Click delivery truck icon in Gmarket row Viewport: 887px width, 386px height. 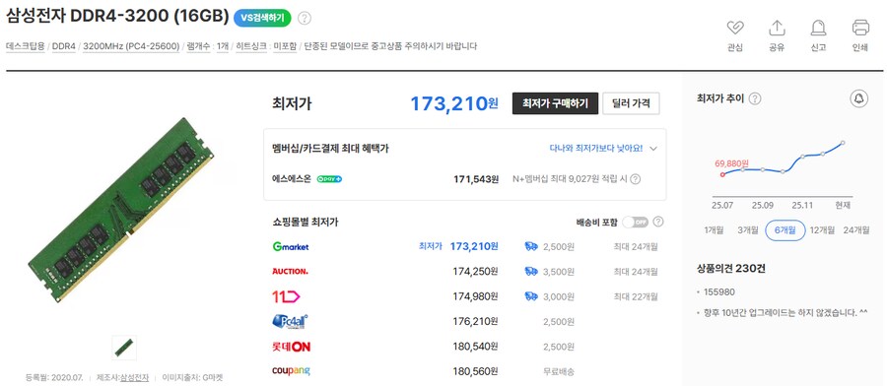(x=530, y=246)
